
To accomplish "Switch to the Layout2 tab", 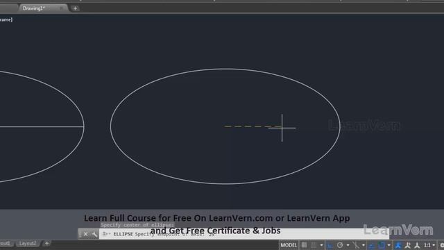I will click(x=28, y=244).
